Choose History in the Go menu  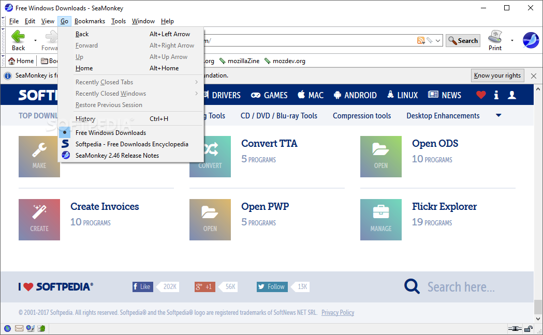(x=130, y=118)
